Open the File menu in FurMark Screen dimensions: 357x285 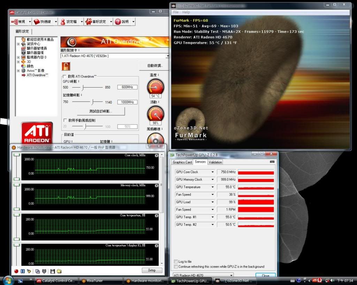(x=176, y=12)
